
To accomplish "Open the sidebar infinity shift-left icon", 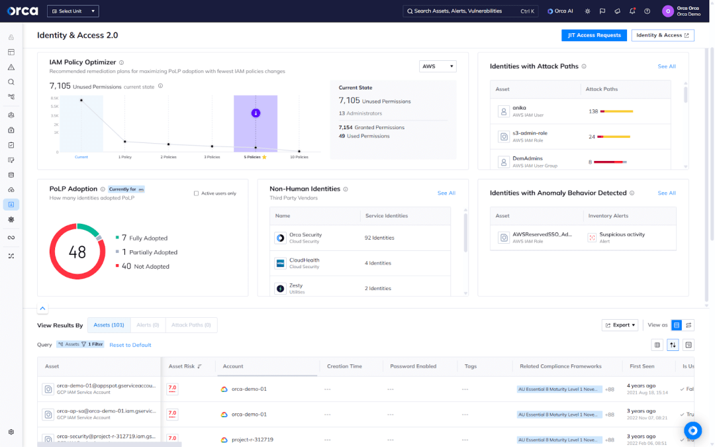I will (11, 238).
